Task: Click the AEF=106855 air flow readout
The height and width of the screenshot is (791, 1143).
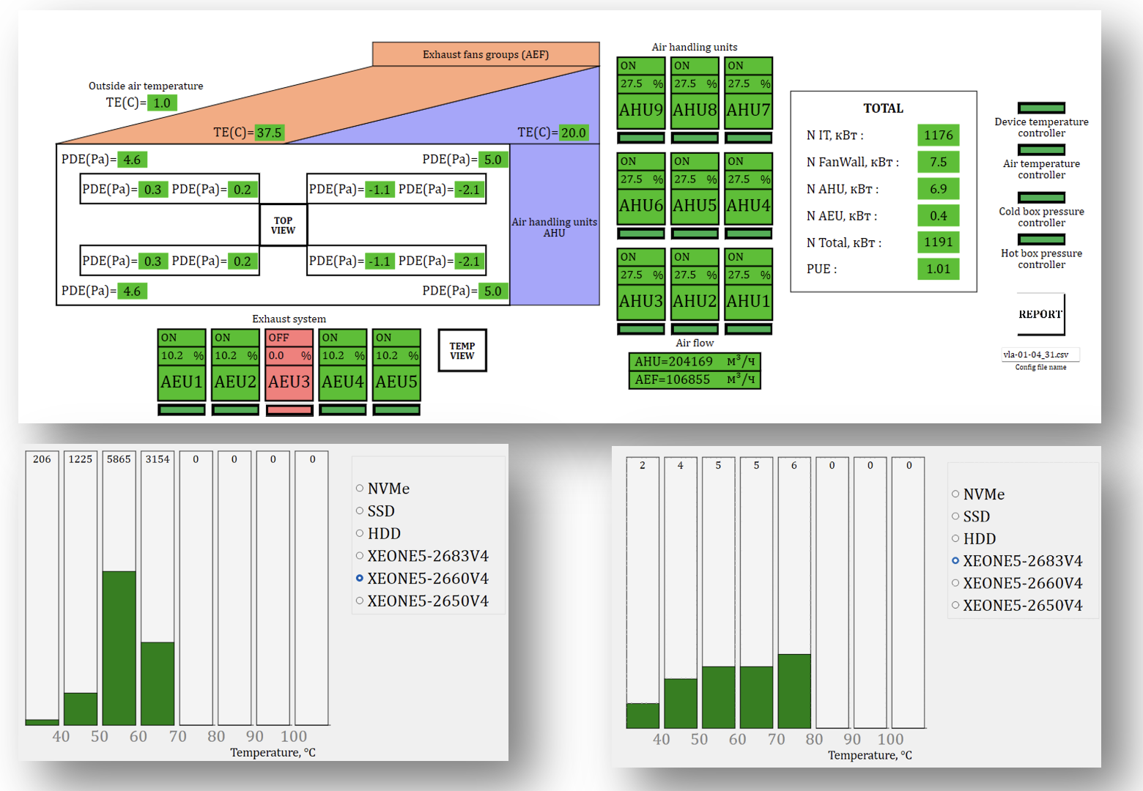Action: pos(695,380)
